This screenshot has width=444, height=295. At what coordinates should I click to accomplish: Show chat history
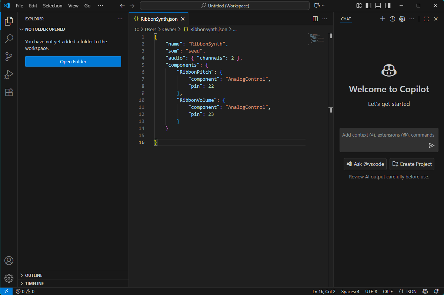coord(393,19)
